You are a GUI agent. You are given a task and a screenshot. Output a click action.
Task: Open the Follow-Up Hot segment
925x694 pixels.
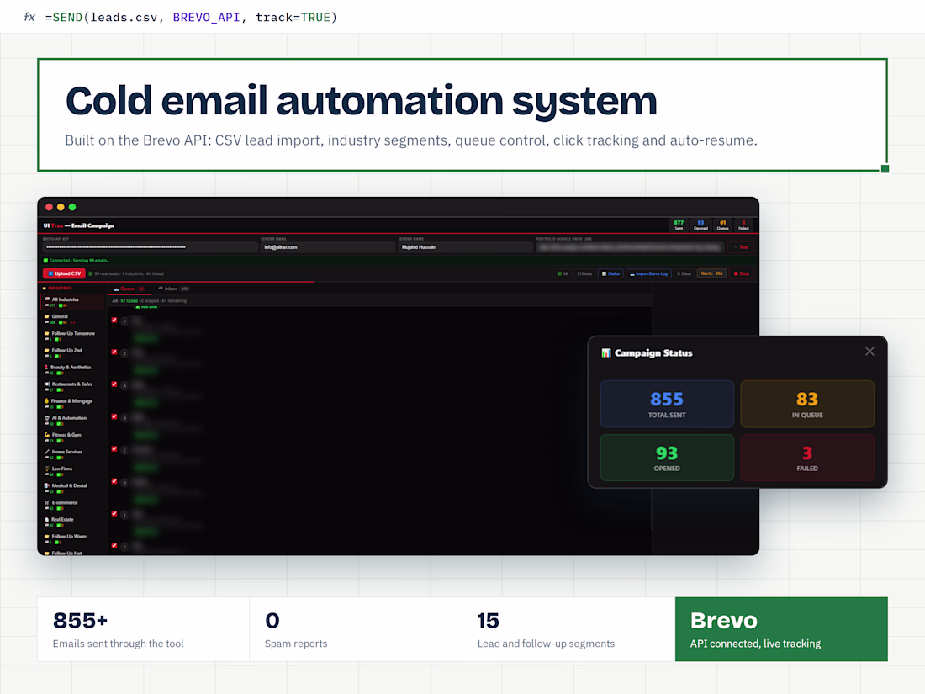pos(71,553)
